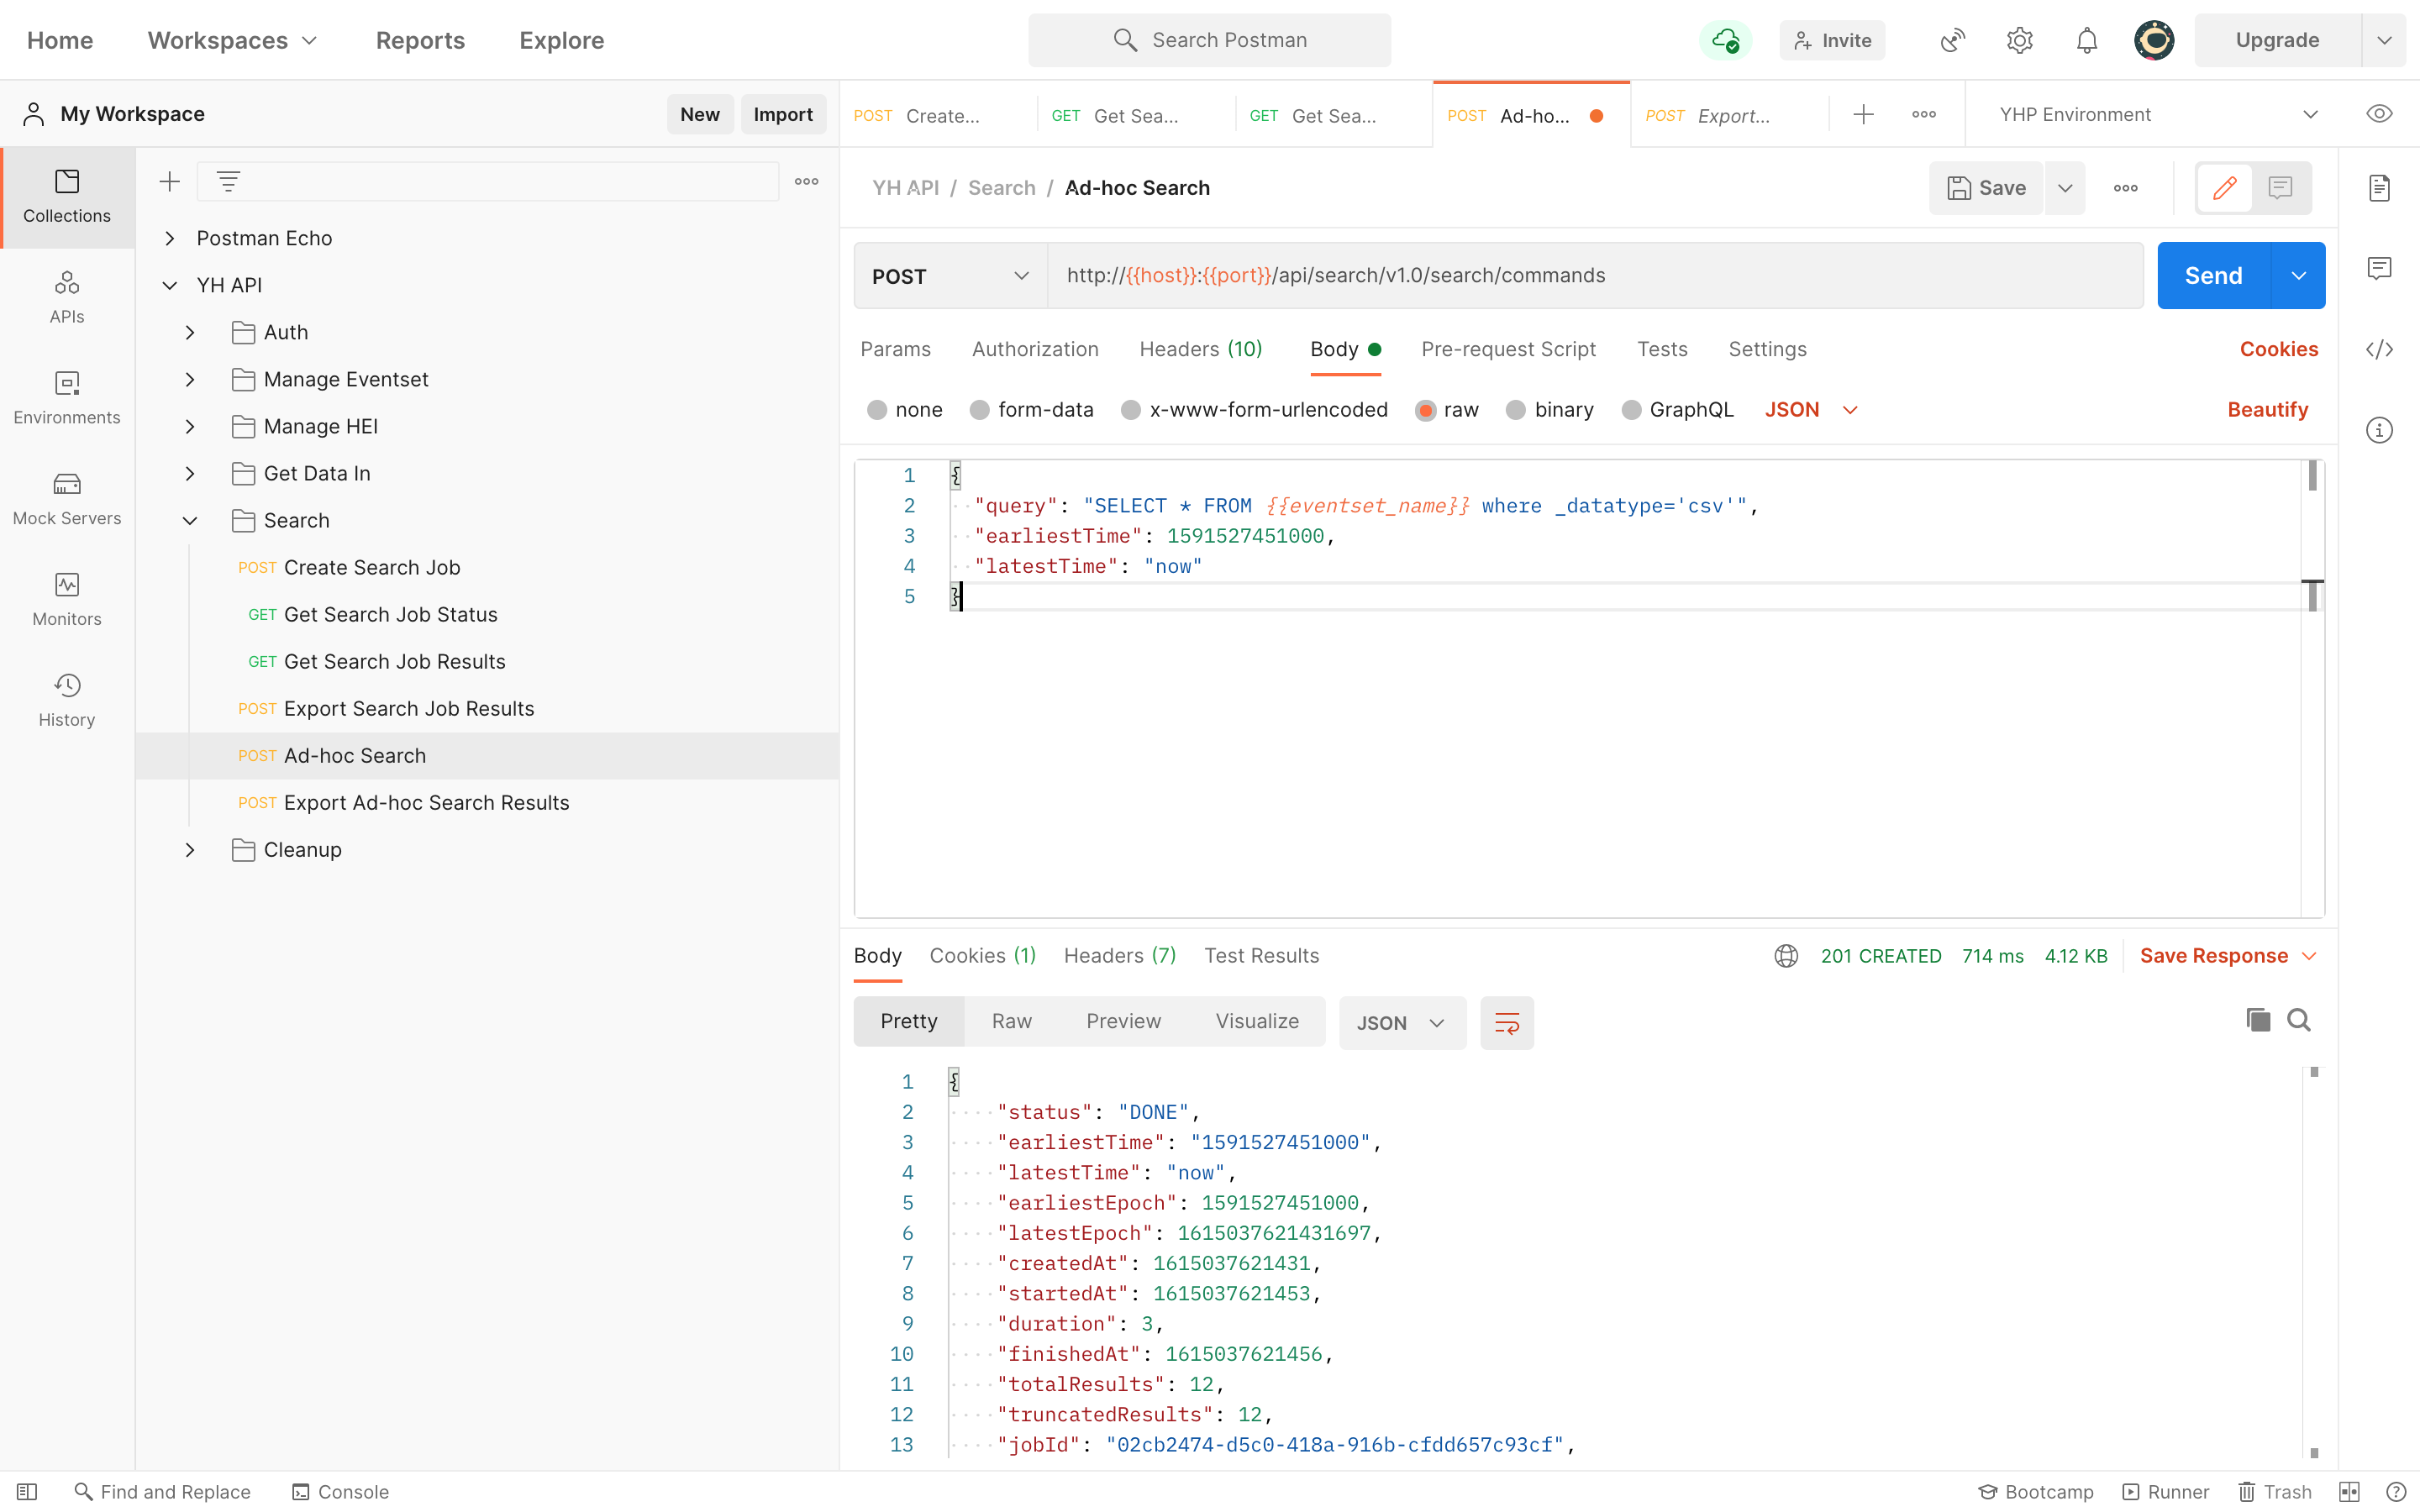Click the user avatar icon

click(2154, 40)
